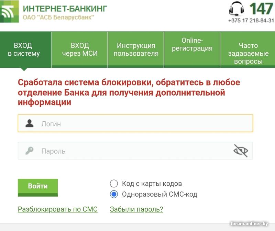
Task: Click the phone number '+375 17 218-84-31'
Action: pos(251,21)
